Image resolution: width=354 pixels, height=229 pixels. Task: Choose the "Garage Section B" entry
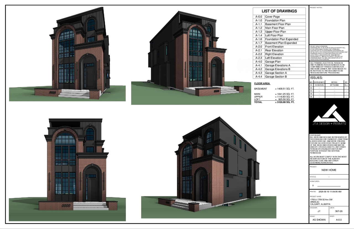click(x=276, y=77)
